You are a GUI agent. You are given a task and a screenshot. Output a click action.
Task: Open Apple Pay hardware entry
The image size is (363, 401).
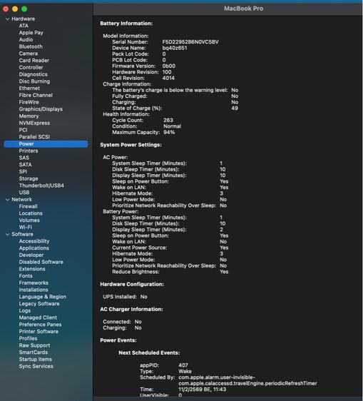pyautogui.click(x=31, y=33)
